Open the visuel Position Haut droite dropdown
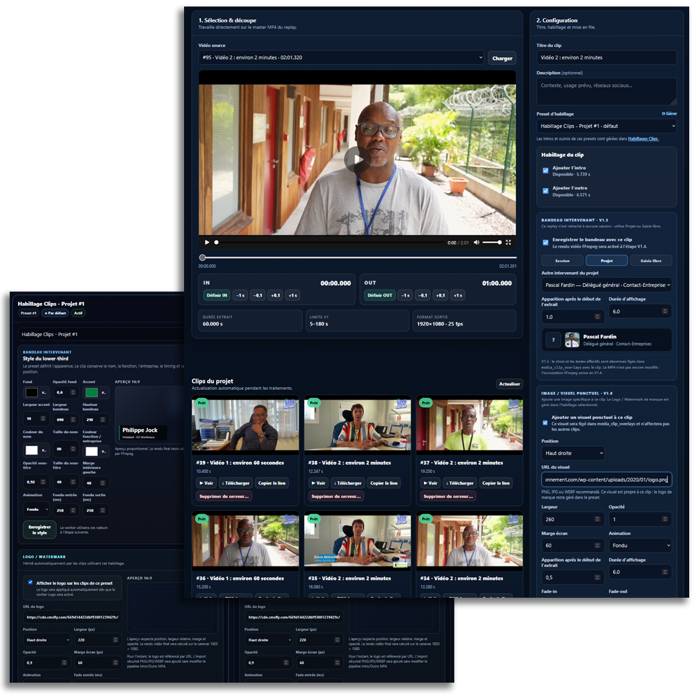The image size is (695, 695). [x=573, y=453]
